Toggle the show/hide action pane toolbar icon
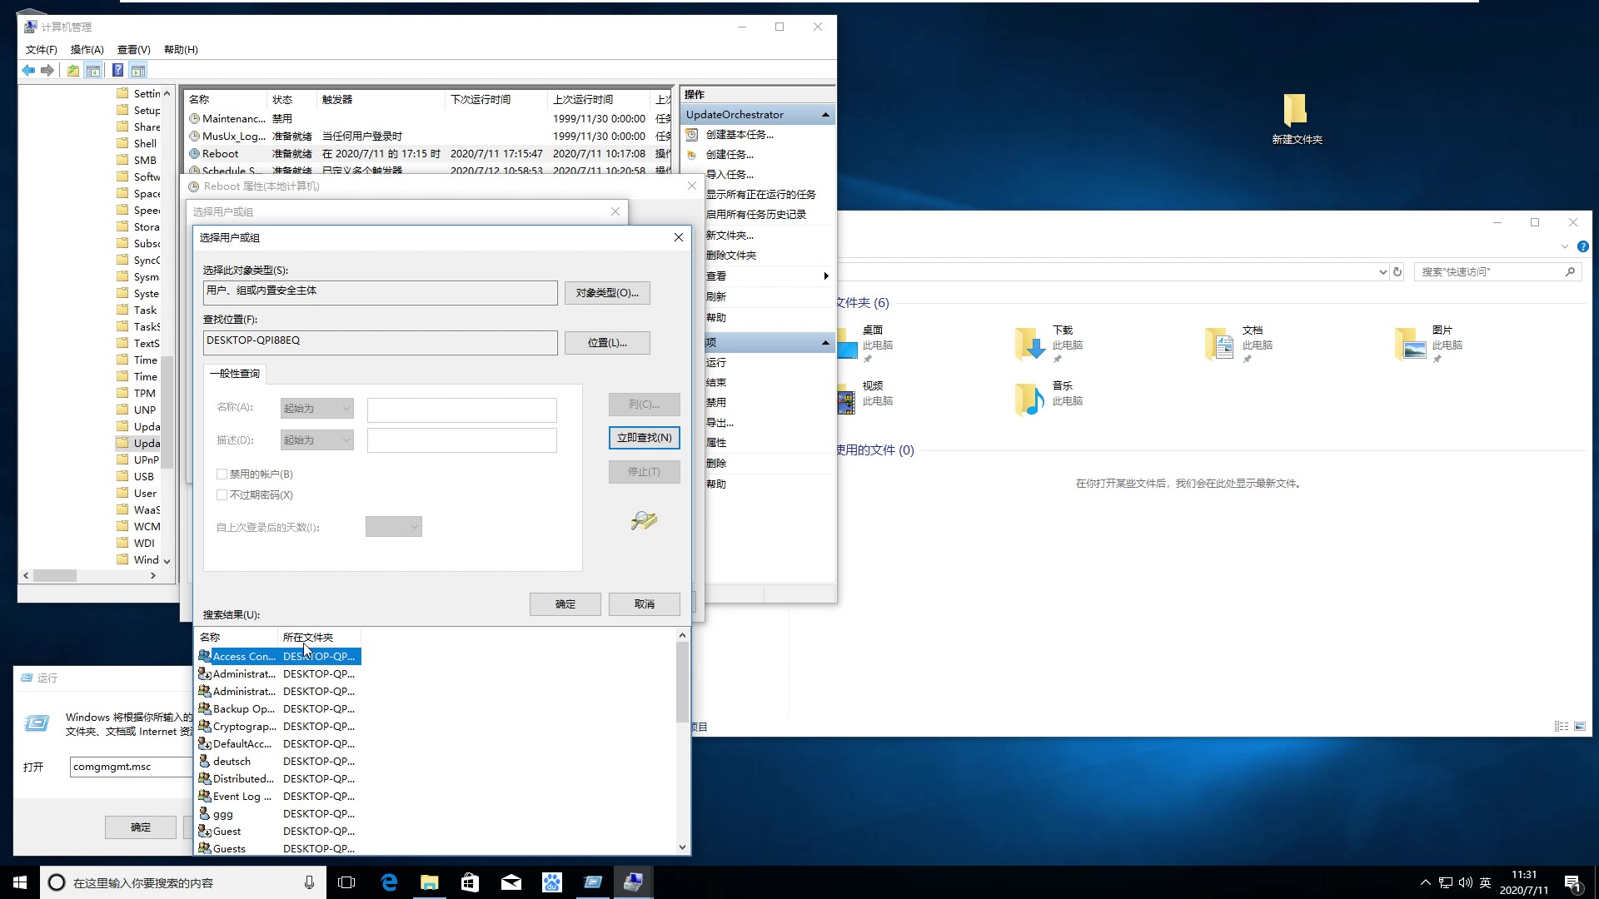Image resolution: width=1599 pixels, height=899 pixels. click(138, 71)
